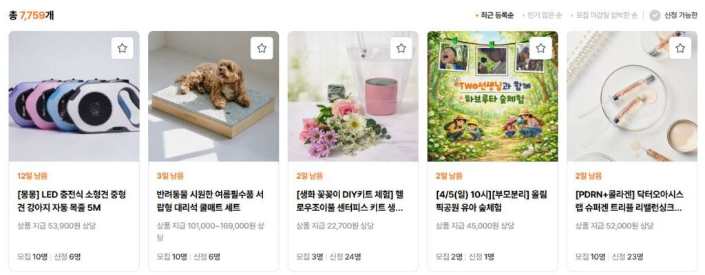Sort by 인기 많은 순
The image size is (705, 275).
click(543, 15)
